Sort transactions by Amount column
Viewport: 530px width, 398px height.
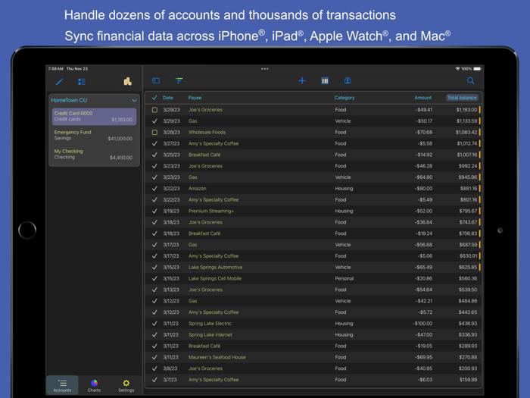click(422, 98)
